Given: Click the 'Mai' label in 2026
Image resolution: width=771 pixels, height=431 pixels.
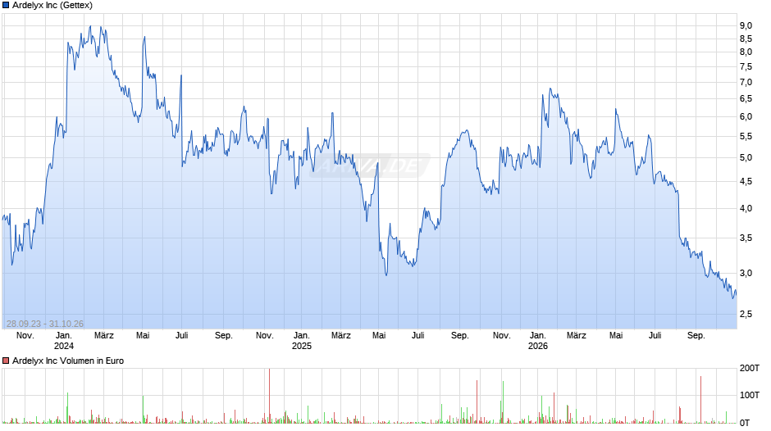Looking at the screenshot, I should tap(616, 336).
